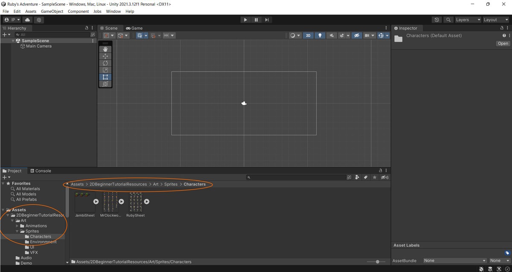
Task: Select All Prefabs under Favorites
Action: tap(26, 199)
